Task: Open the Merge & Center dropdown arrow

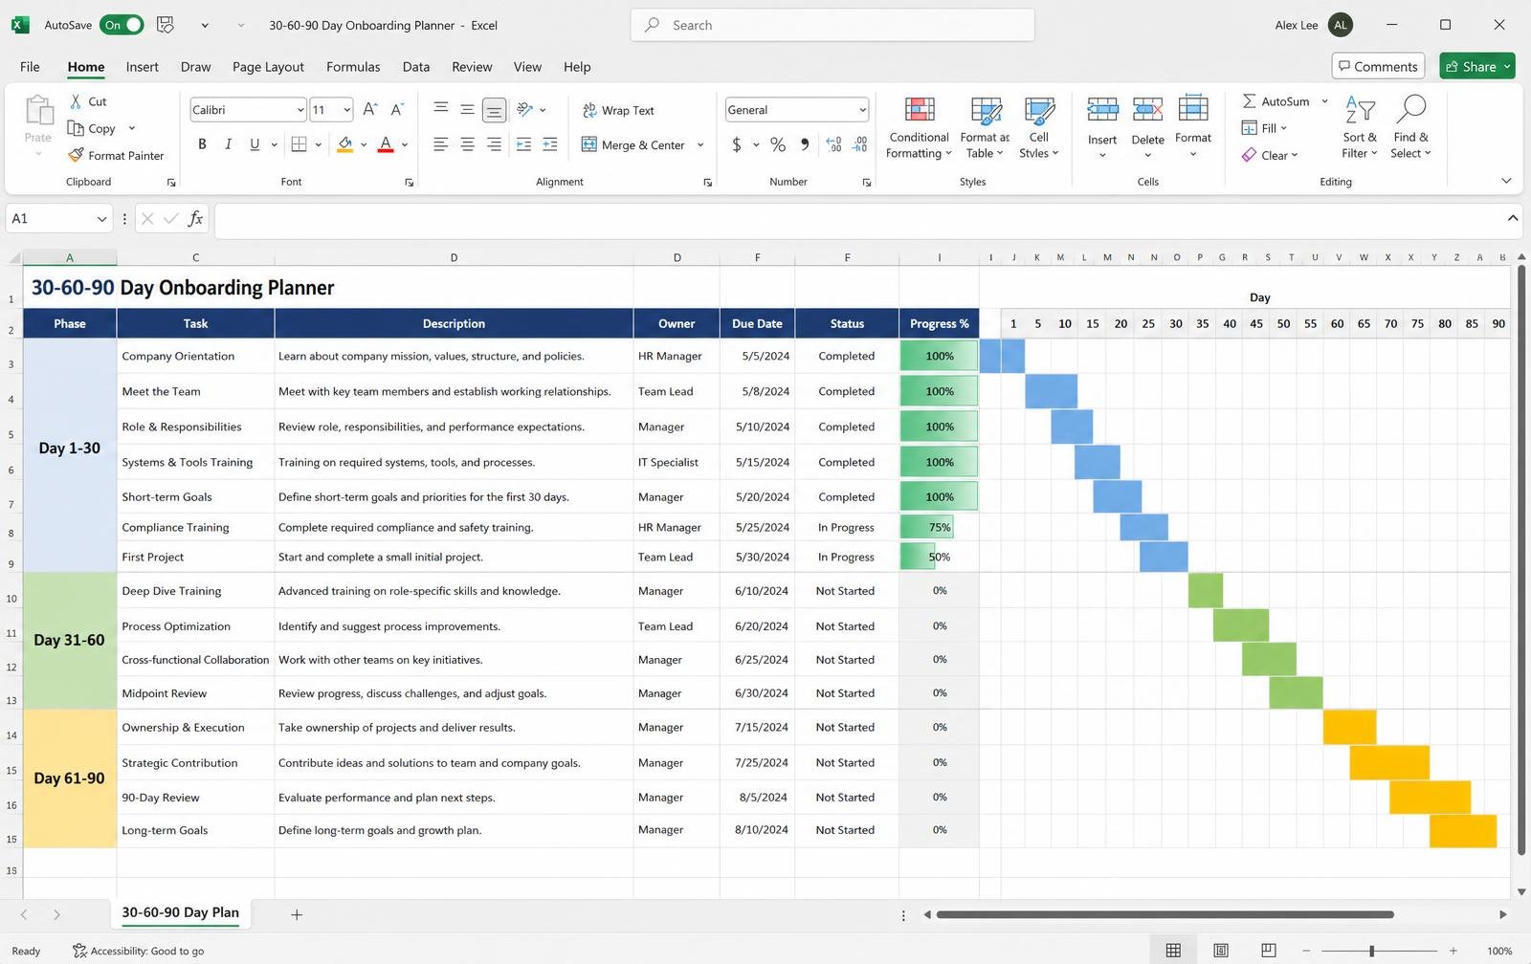Action: click(700, 145)
